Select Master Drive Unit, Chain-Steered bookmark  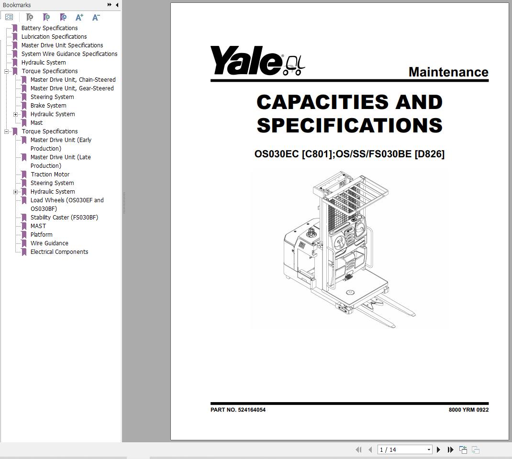click(73, 79)
